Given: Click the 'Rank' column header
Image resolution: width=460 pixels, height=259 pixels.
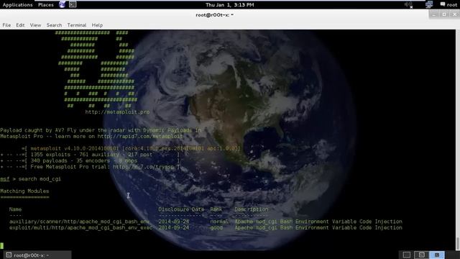Looking at the screenshot, I should [x=216, y=209].
